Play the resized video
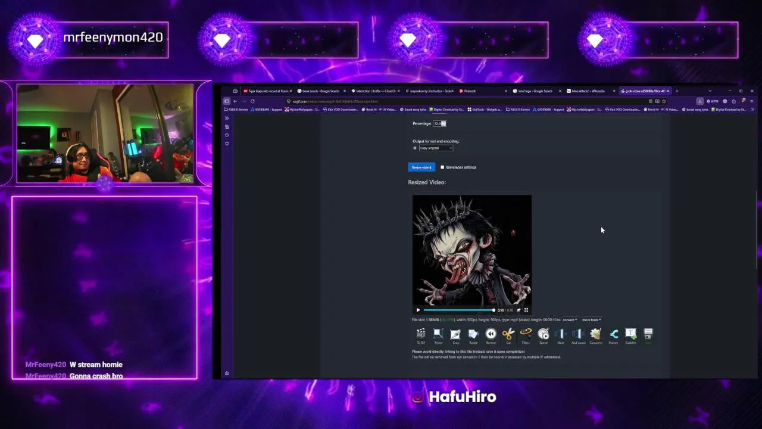Screen dimensions: 762x429 [x=418, y=310]
